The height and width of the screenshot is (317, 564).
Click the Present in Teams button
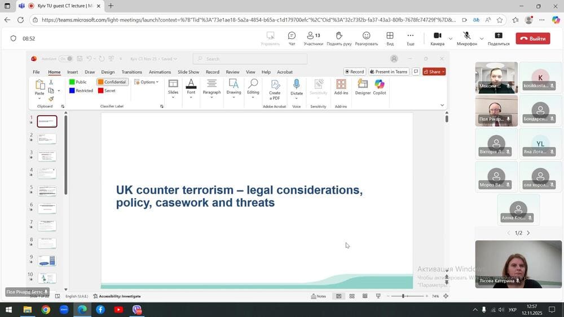pyautogui.click(x=389, y=72)
